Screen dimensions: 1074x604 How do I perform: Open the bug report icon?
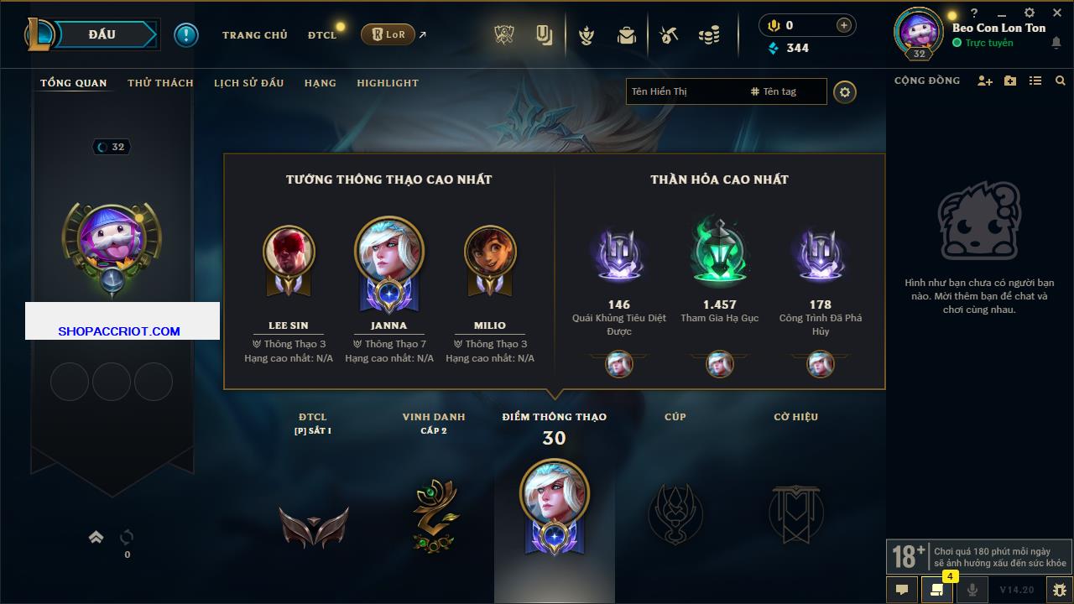click(x=1060, y=590)
